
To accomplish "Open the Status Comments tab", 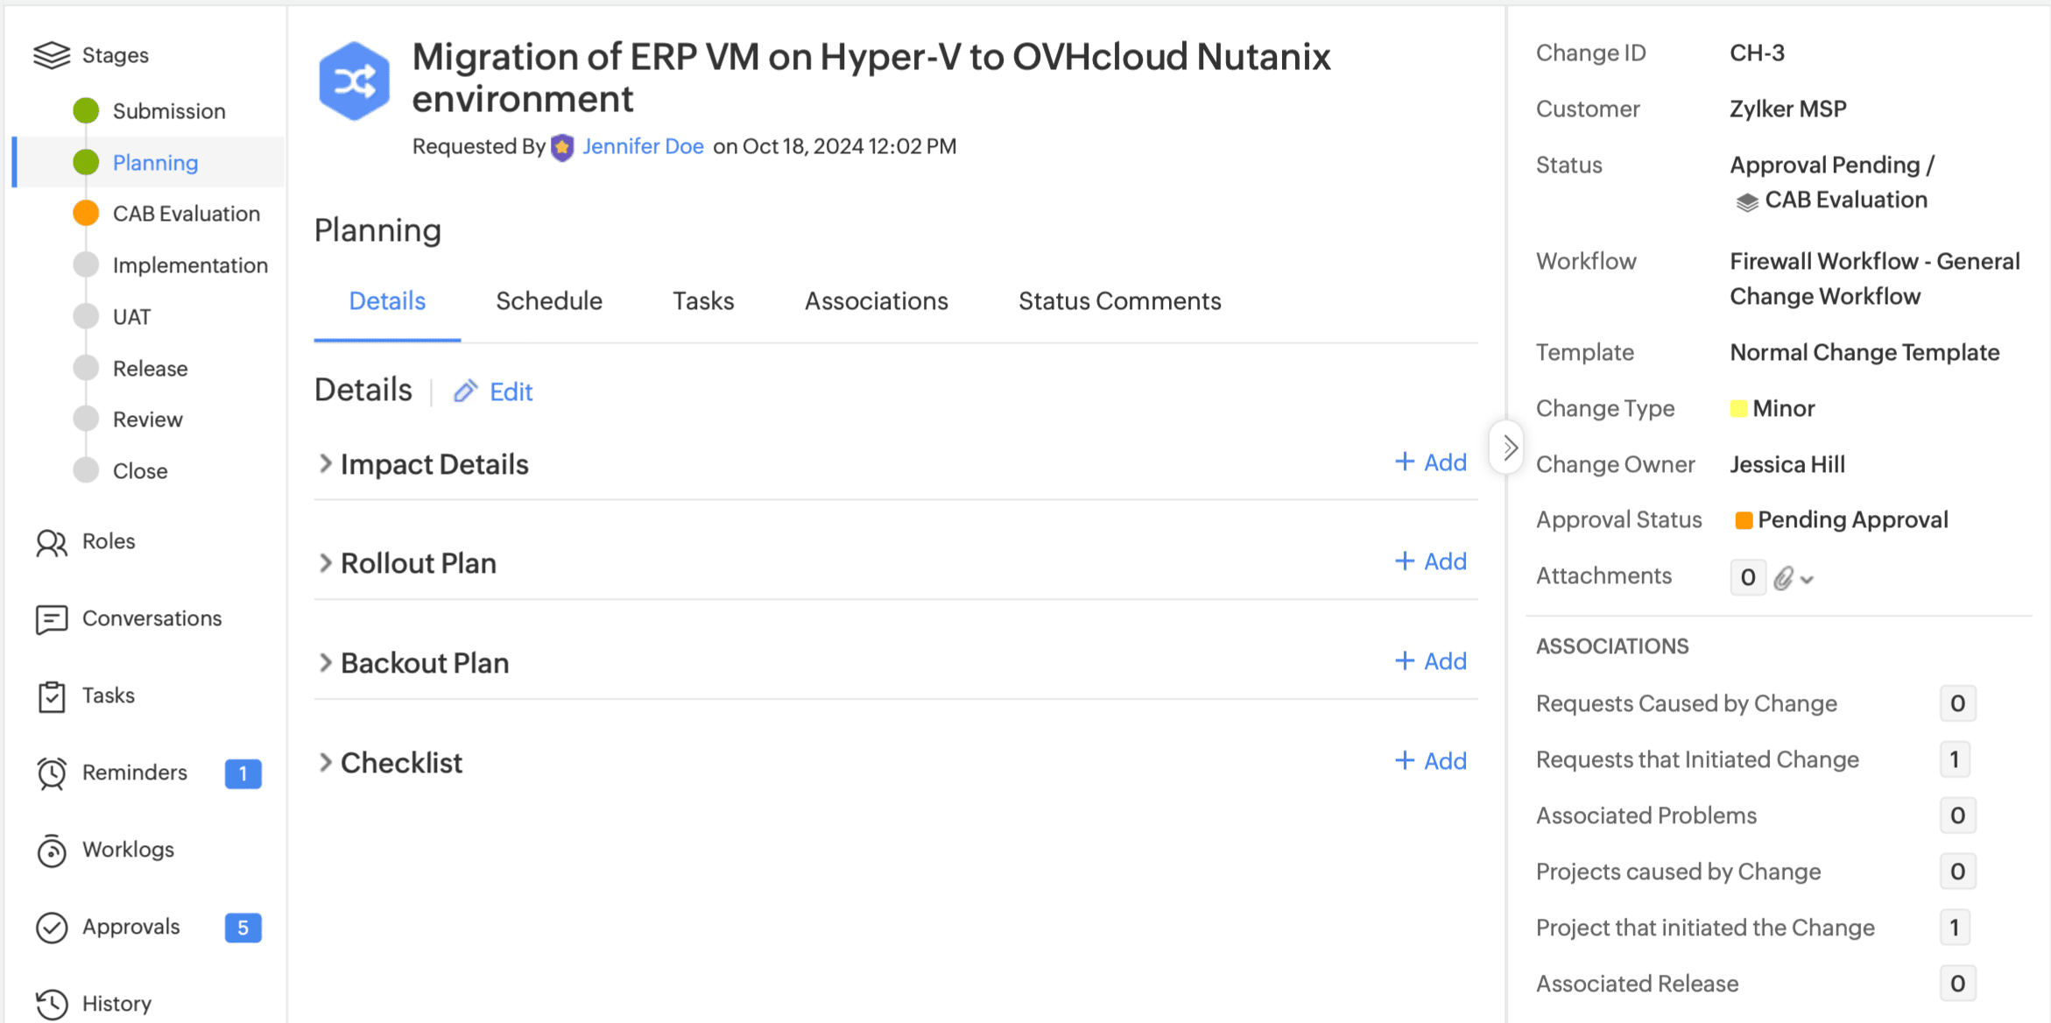I will tap(1119, 301).
